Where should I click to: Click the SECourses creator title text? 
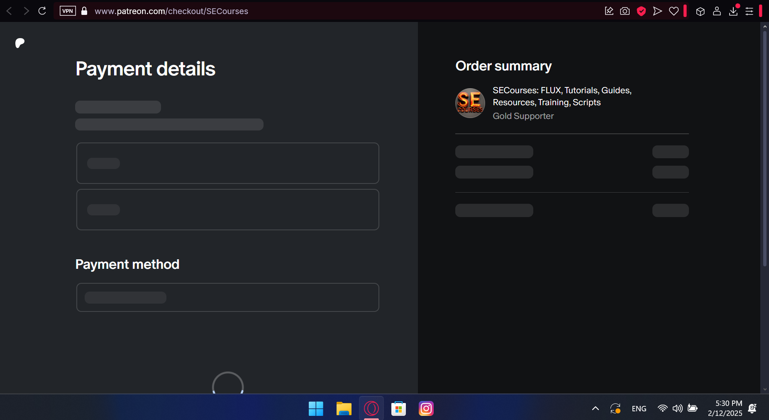pyautogui.click(x=562, y=96)
